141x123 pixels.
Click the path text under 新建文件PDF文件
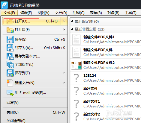click(x=112, y=55)
